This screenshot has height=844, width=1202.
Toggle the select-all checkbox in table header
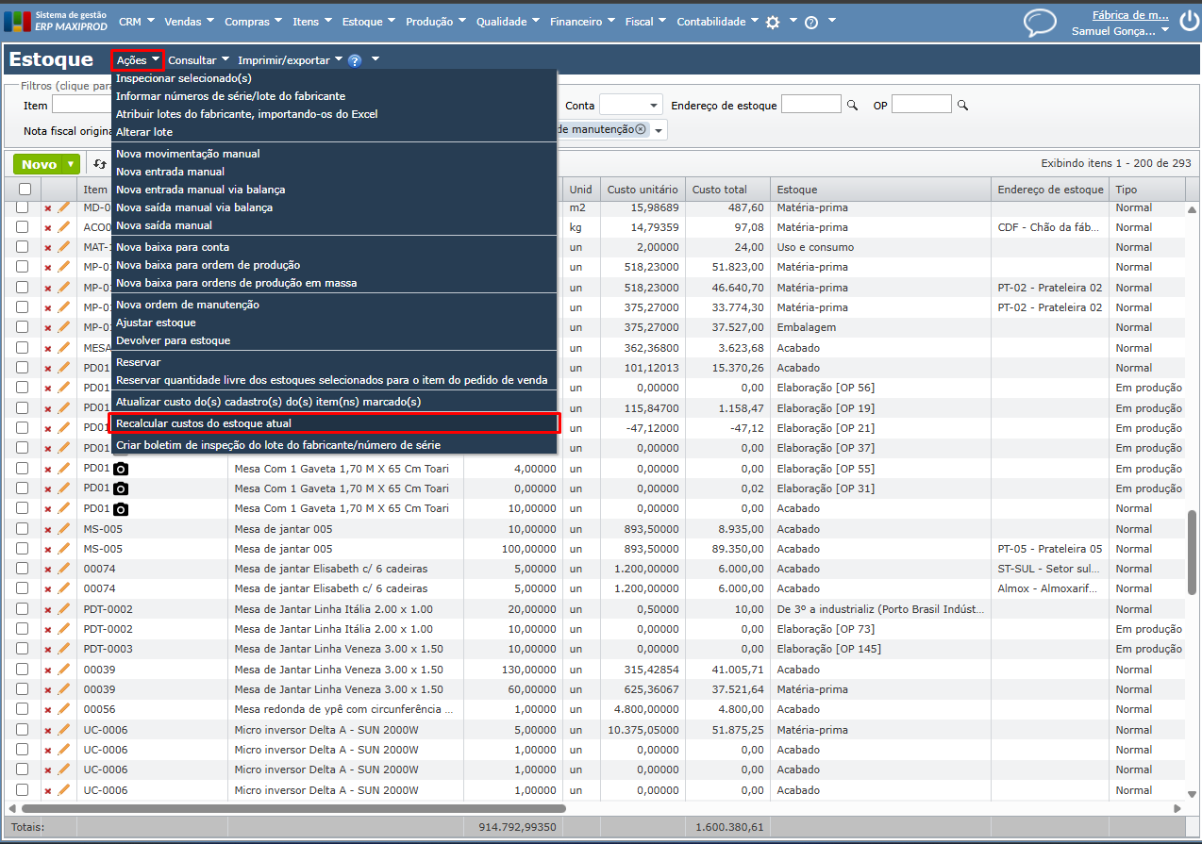click(24, 189)
